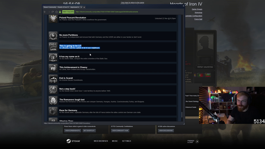Viewport: 265px width, 149px height.
Task: Click the green padlock security icon
Action: click(60, 12)
